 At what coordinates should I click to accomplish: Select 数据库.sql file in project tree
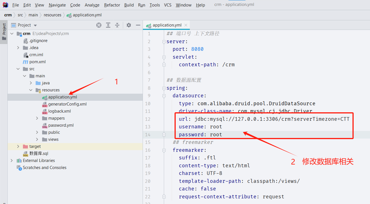(39, 153)
